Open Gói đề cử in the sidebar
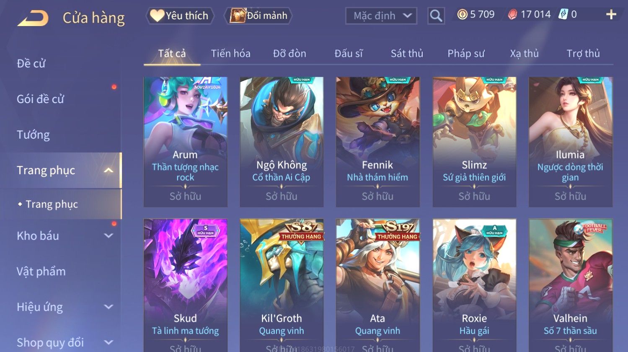This screenshot has height=352, width=628. click(40, 99)
